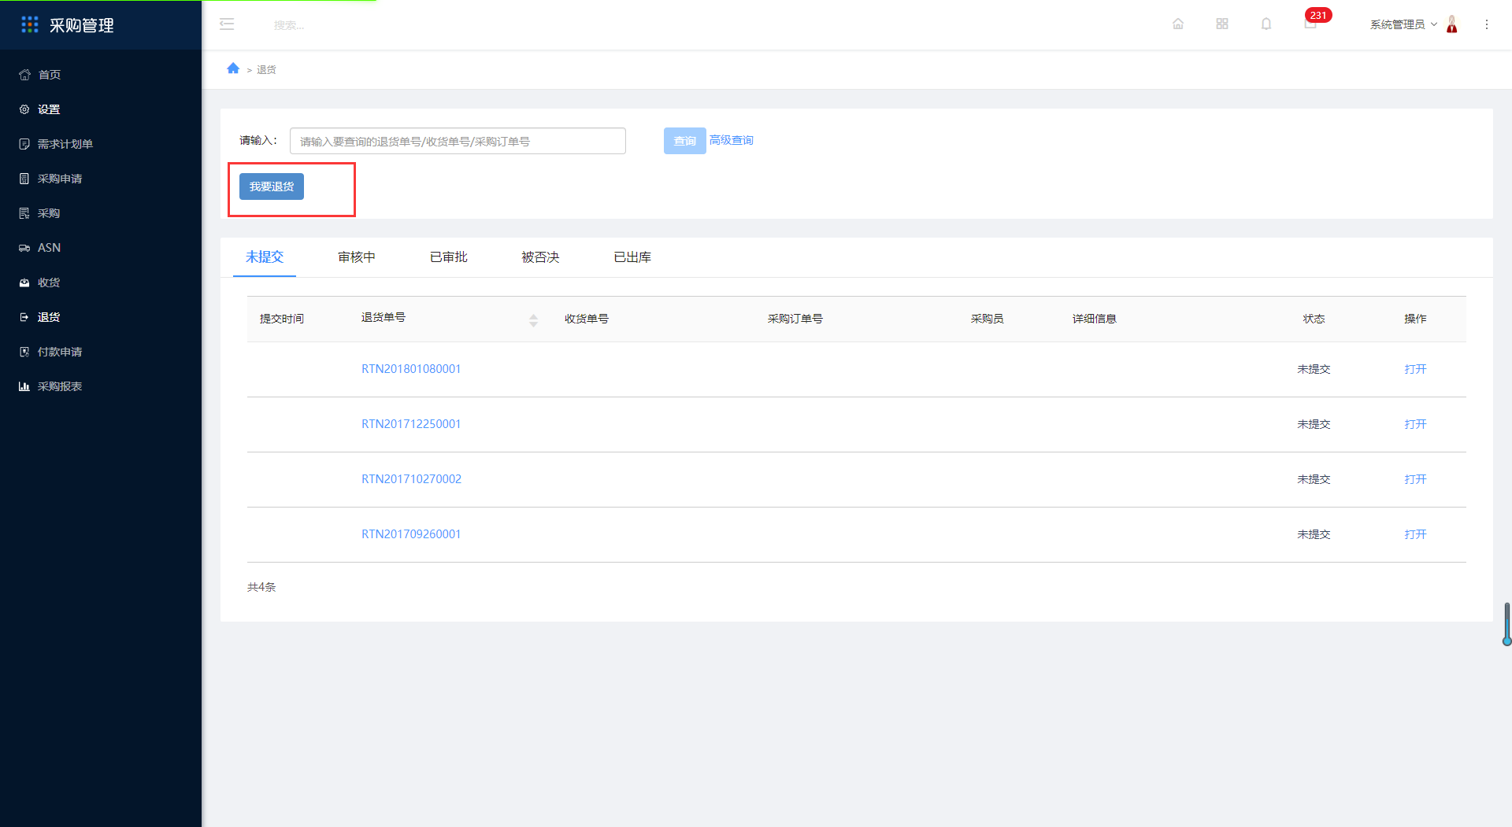The image size is (1512, 827).
Task: Expand the 系统管理员 user dropdown
Action: coord(1403,24)
